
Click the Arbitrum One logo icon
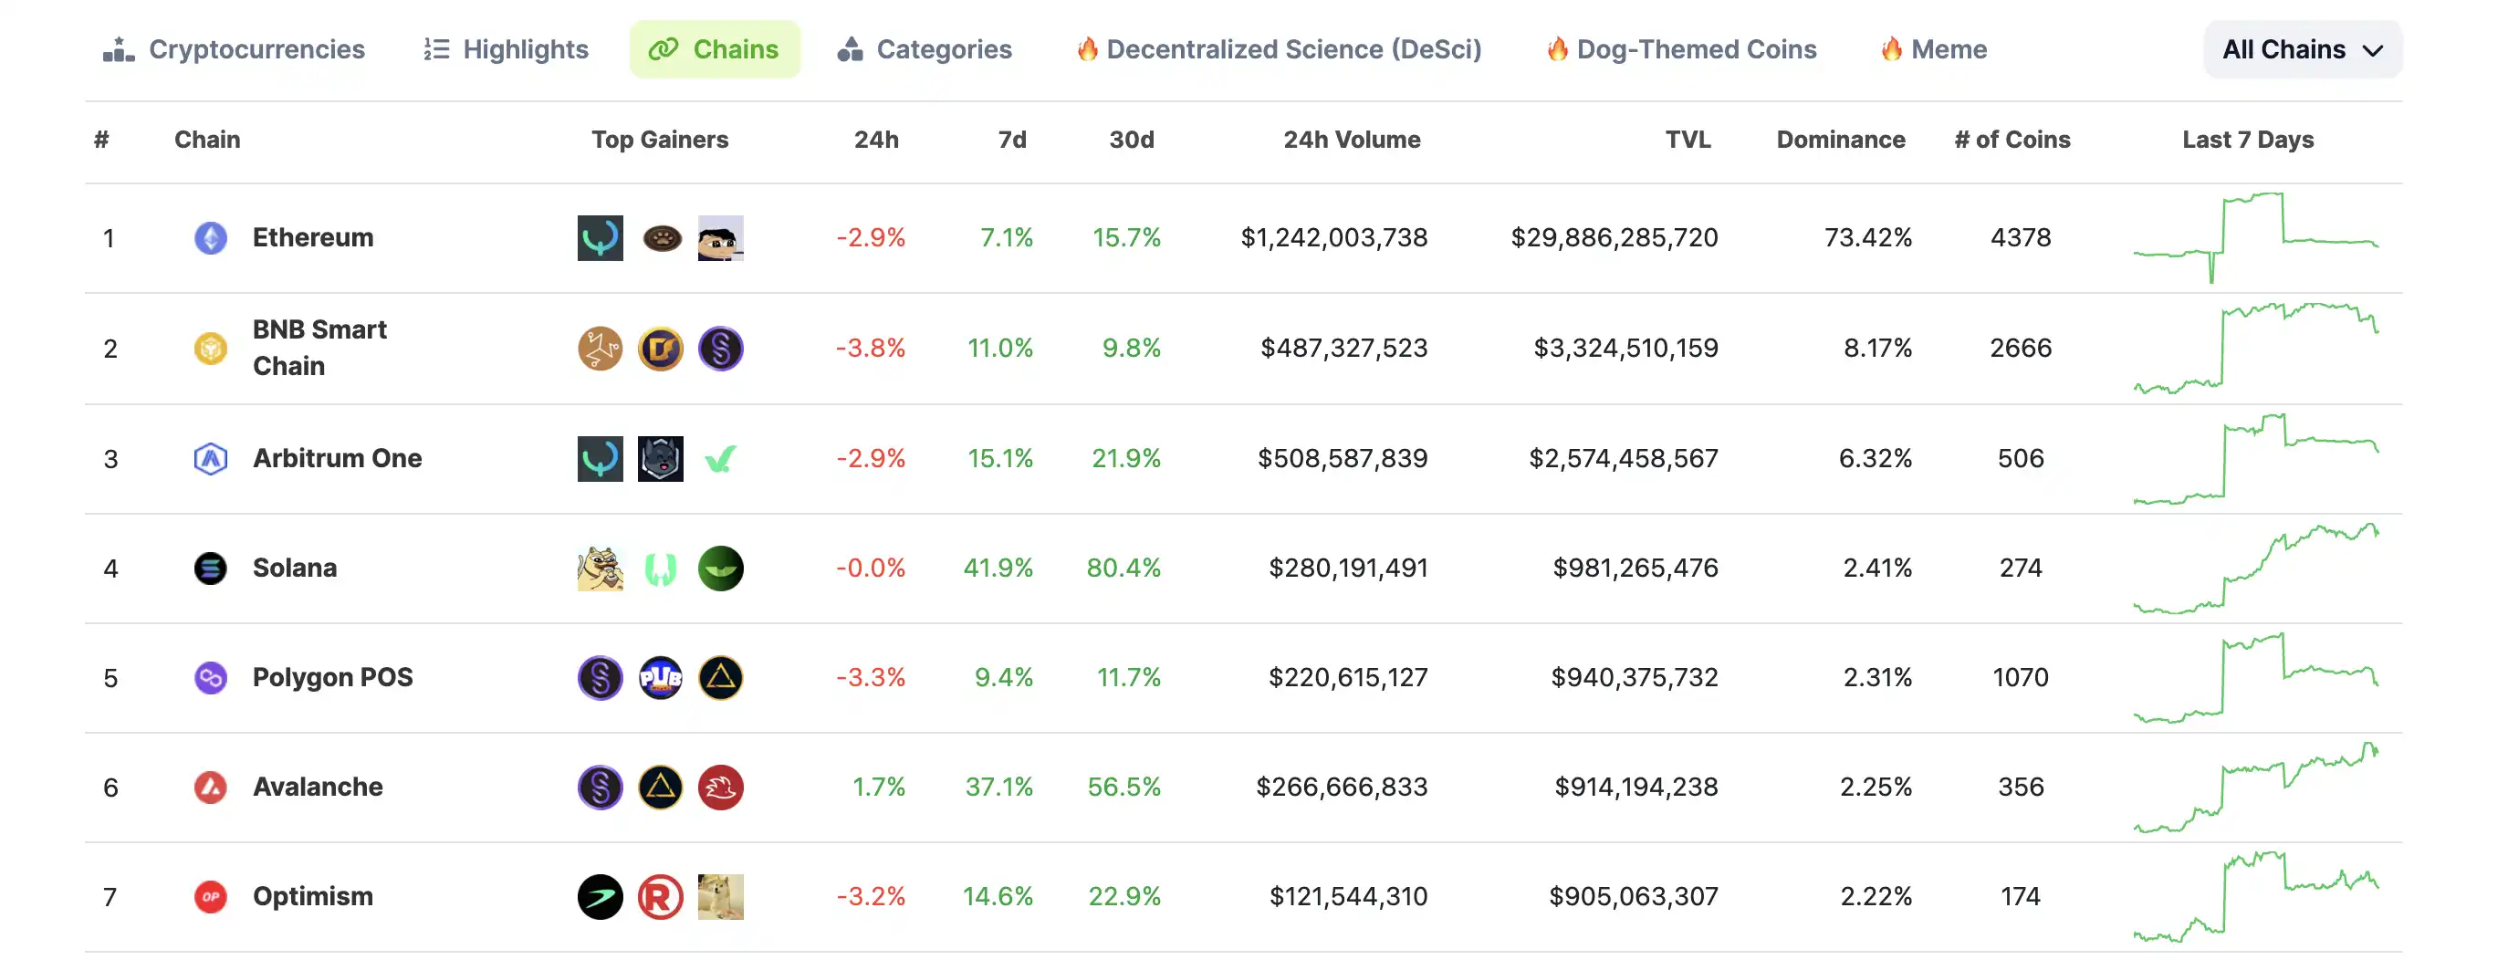(x=210, y=457)
